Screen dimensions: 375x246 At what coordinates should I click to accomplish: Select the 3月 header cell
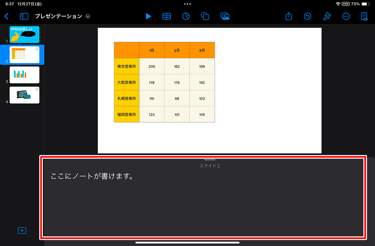[202, 50]
